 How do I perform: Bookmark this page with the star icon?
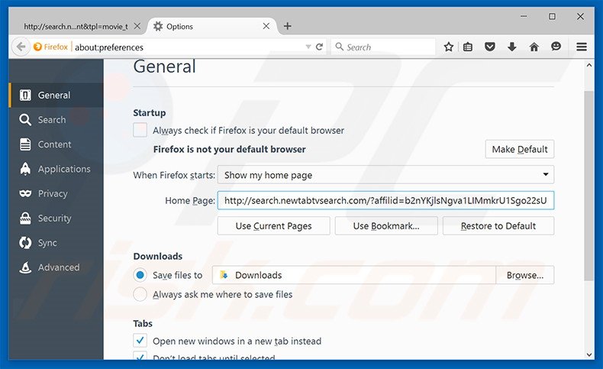point(448,47)
